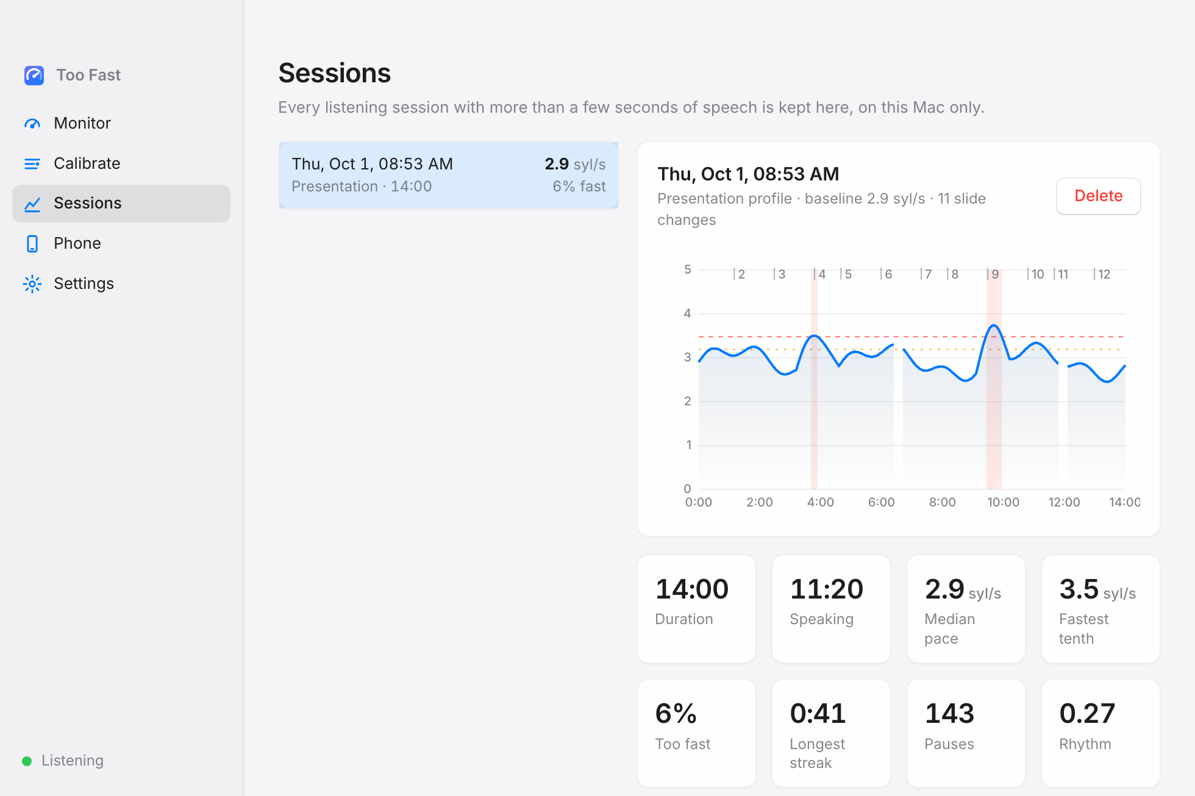Click slide marker 5 on the chart
Viewport: 1195px width, 796px height.
[x=846, y=274]
